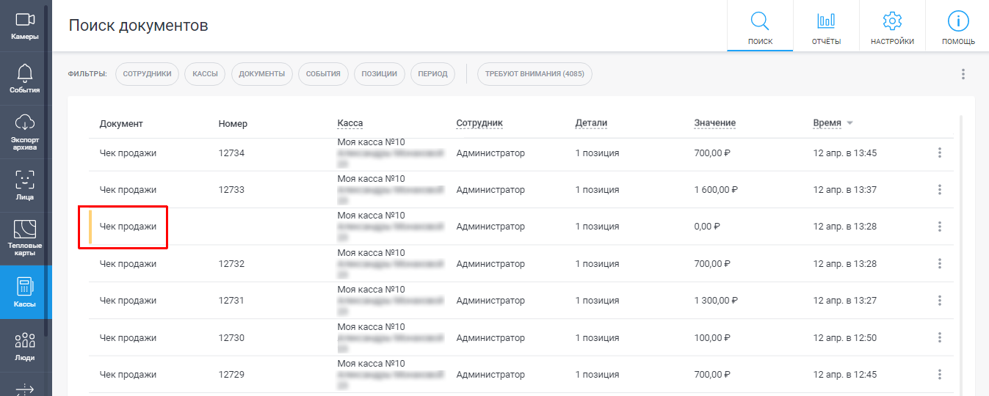Open the Камеры section in sidebar

(x=26, y=26)
